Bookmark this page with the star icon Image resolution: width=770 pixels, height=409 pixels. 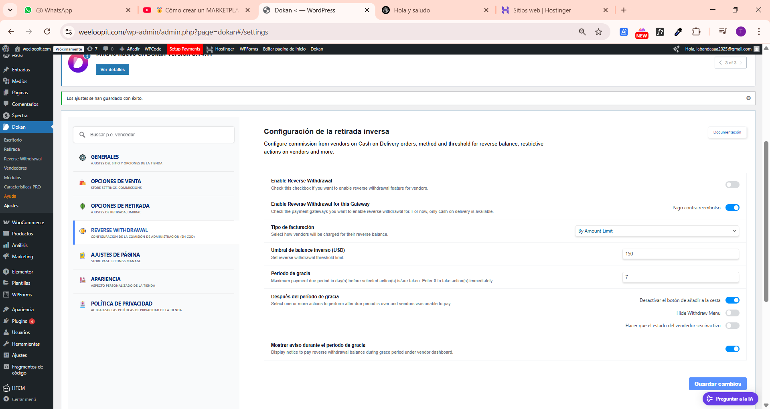click(598, 32)
